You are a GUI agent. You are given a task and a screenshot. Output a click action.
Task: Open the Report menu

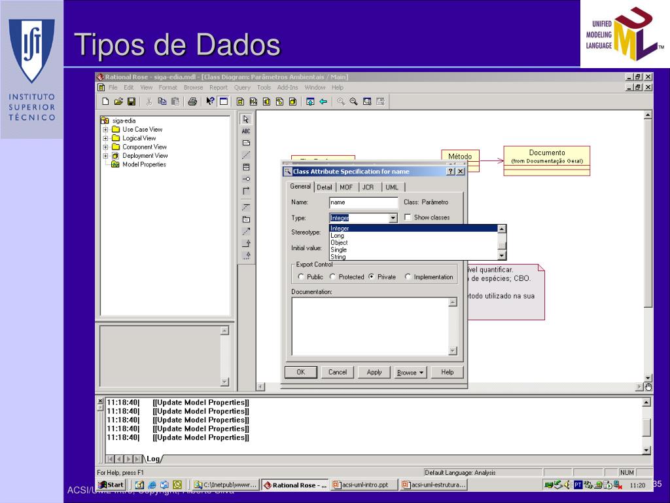coord(219,87)
